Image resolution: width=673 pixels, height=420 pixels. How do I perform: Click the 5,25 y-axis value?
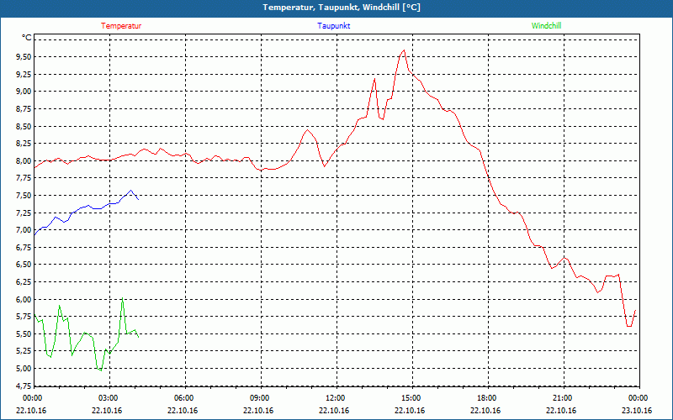(x=24, y=351)
